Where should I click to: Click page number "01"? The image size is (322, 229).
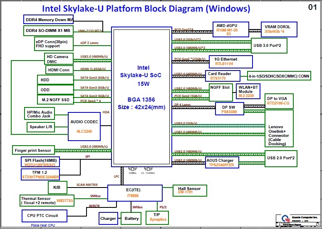tap(313, 7)
